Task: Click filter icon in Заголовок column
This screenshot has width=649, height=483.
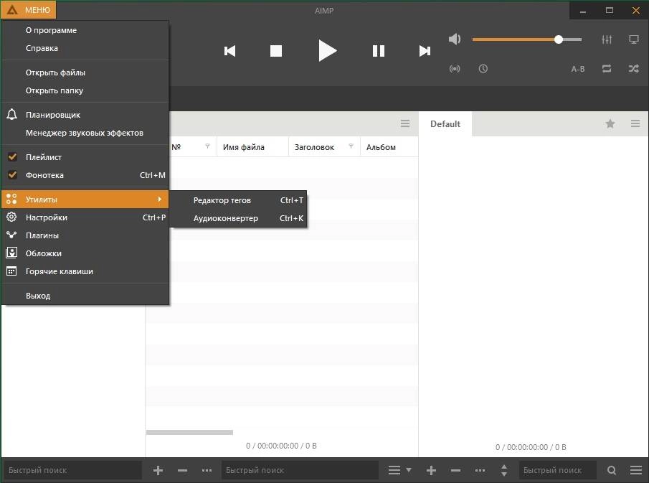Action: point(351,146)
